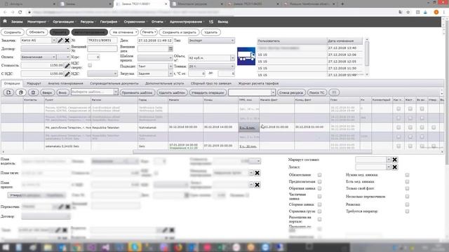This screenshot has width=449, height=252.
Task: Open Мониторинг menu
Action: 37,22
